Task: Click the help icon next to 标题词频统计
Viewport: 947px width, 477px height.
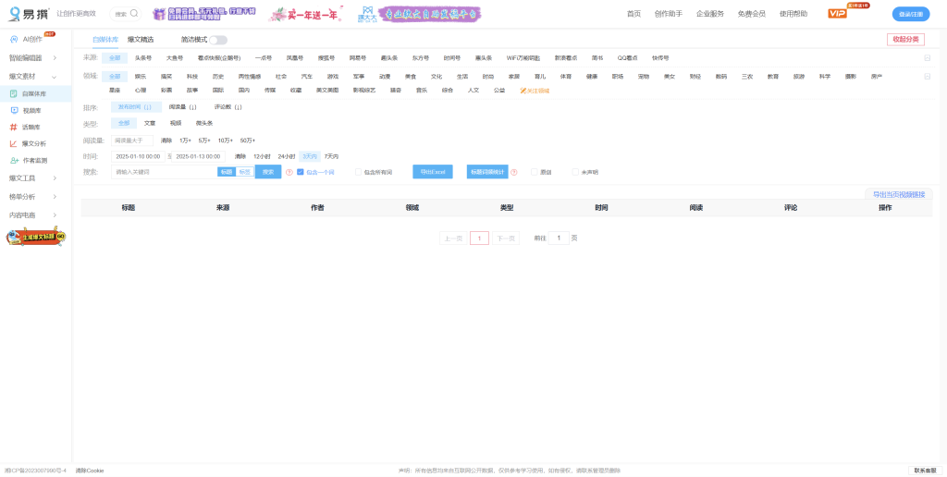Action: (514, 173)
